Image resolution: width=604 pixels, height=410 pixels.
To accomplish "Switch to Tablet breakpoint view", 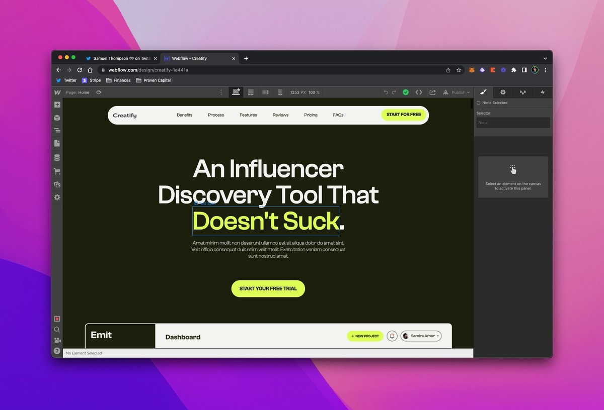I will pos(250,92).
